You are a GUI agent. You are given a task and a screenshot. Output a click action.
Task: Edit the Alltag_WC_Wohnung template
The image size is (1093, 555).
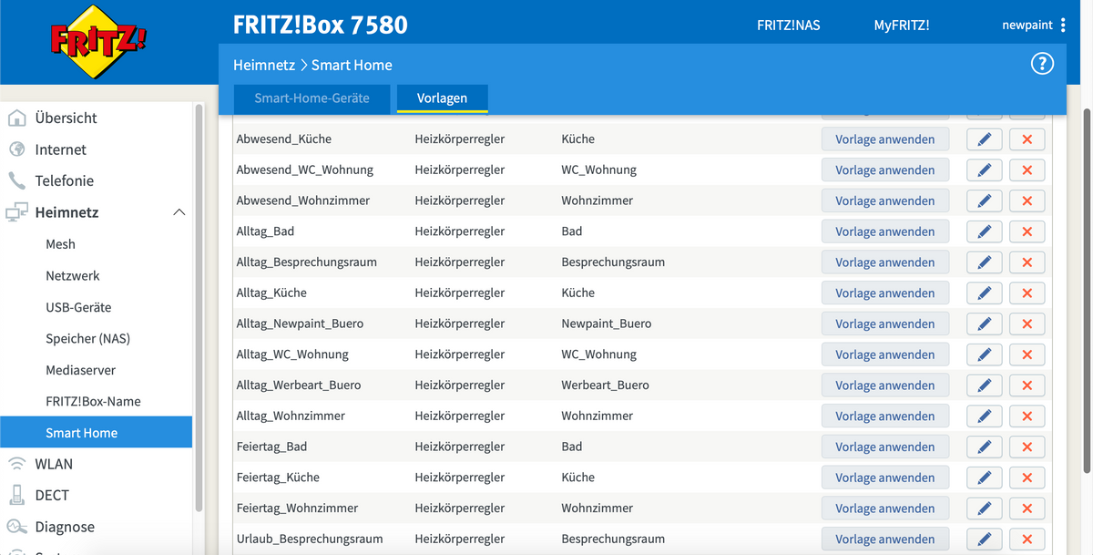coord(984,355)
